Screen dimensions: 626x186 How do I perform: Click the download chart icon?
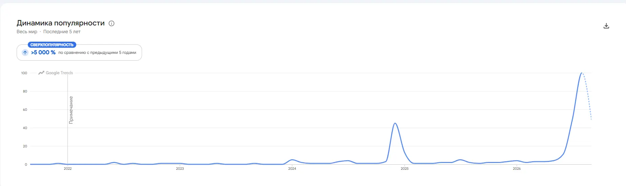pyautogui.click(x=606, y=26)
